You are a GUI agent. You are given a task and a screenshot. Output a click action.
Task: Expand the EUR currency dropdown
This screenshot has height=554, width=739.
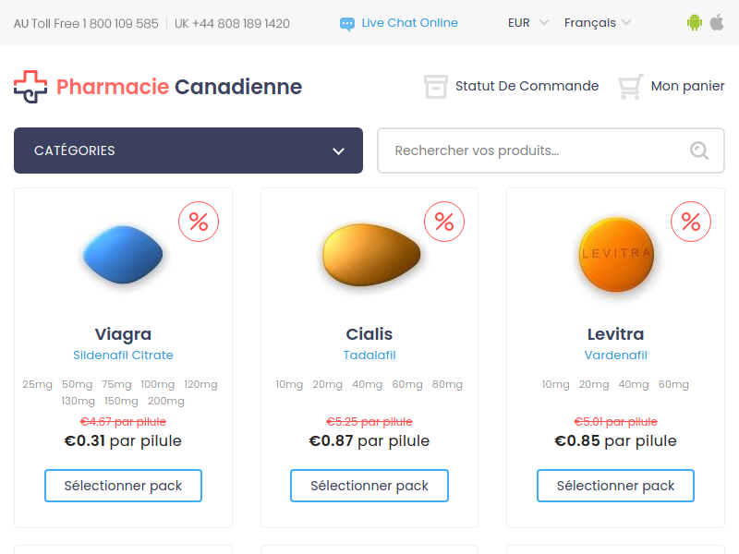pos(528,22)
